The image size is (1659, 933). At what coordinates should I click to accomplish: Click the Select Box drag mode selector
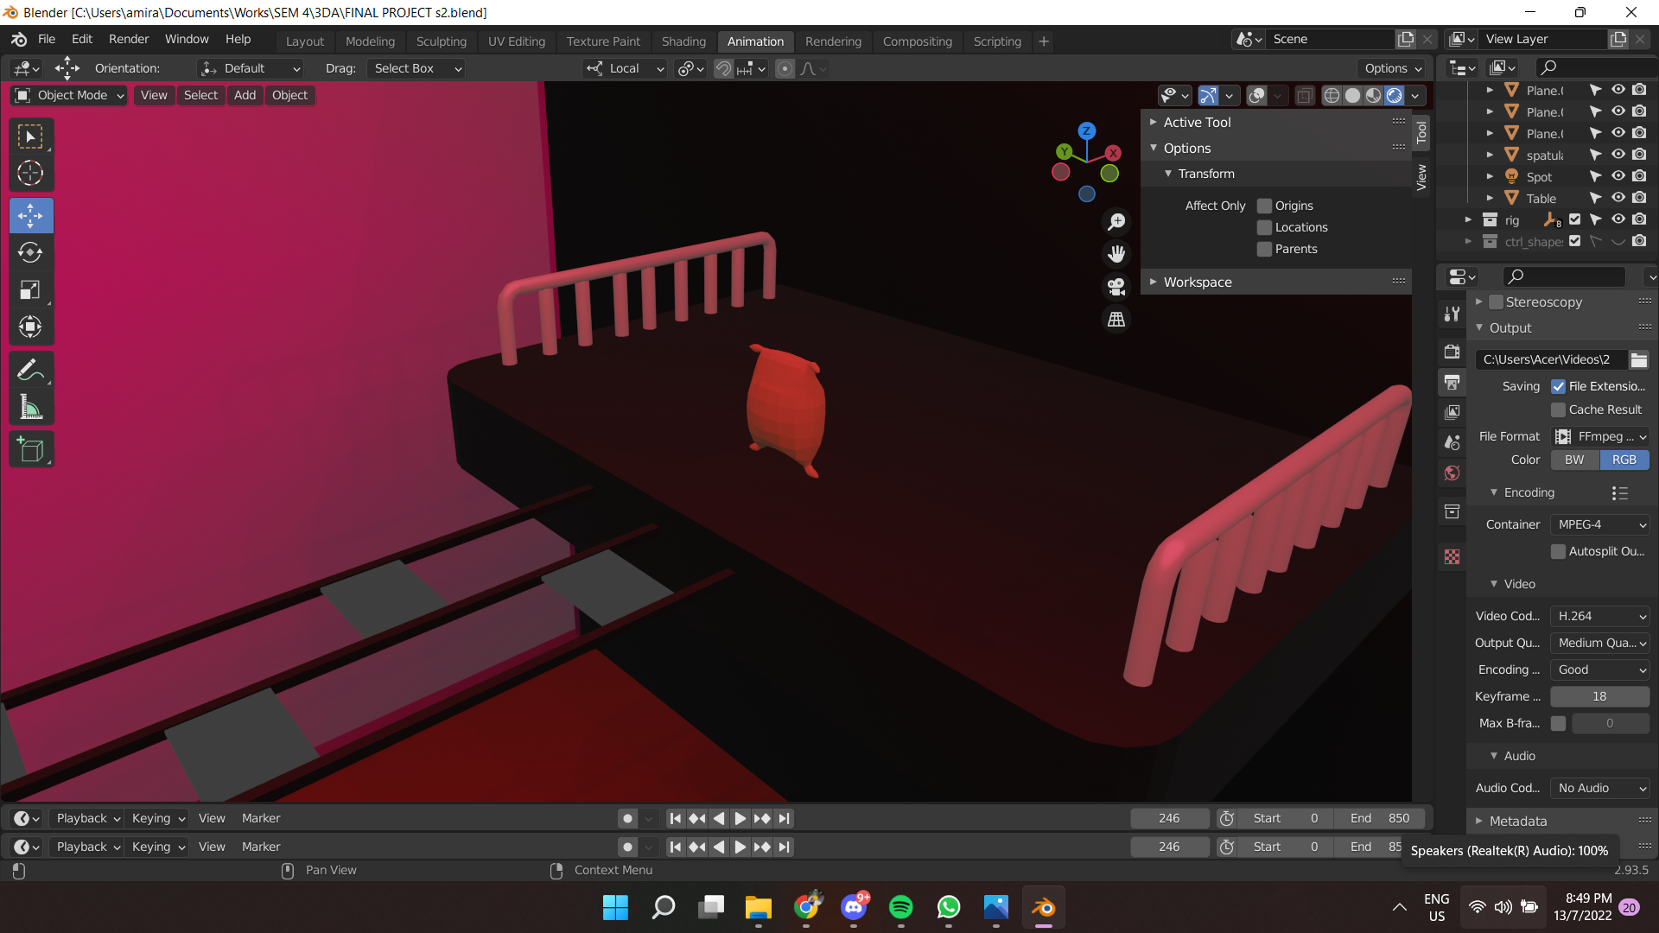416,68
